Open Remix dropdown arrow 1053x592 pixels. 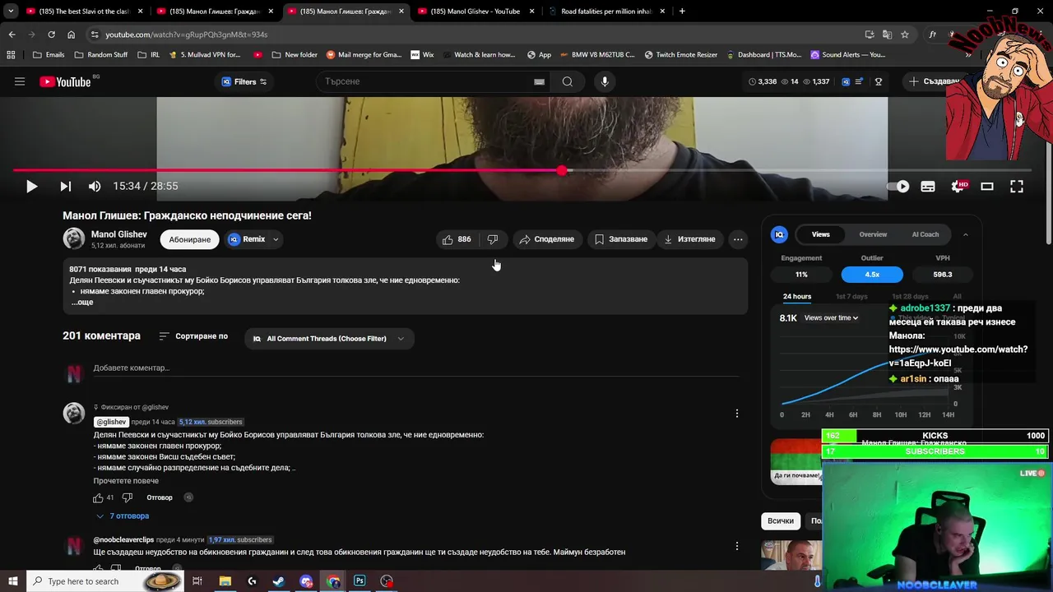(276, 239)
